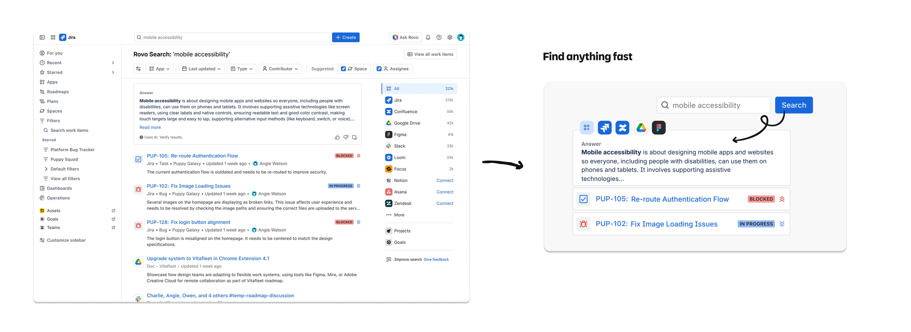Click the promo card search field
Image resolution: width=911 pixels, height=332 pixels.
pos(714,105)
